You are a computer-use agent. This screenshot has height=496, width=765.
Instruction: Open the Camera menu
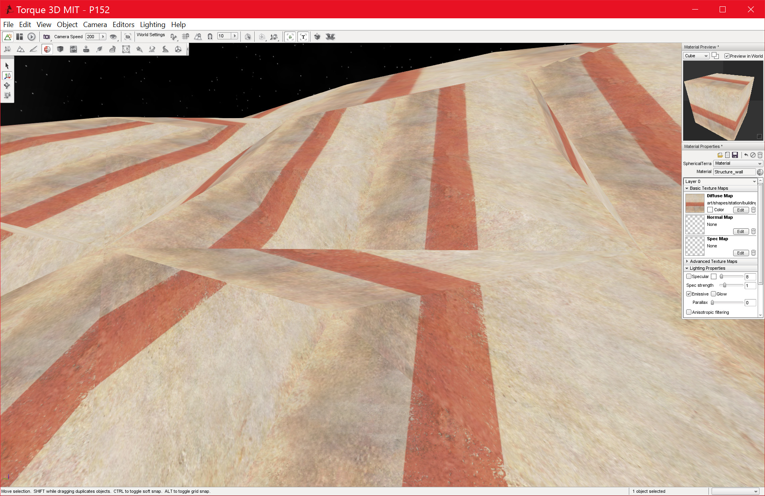pos(95,25)
